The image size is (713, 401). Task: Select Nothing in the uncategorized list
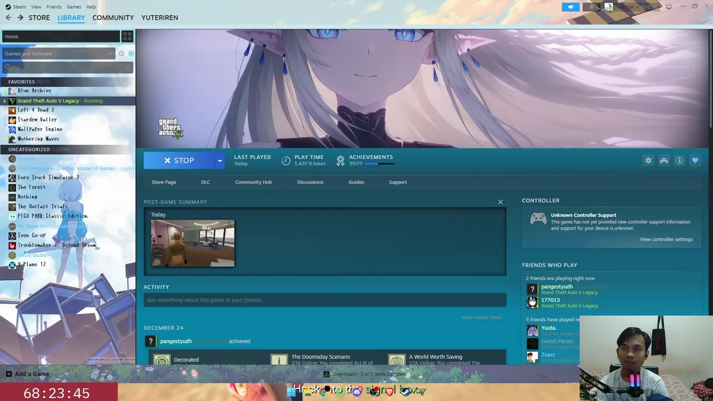(x=27, y=197)
